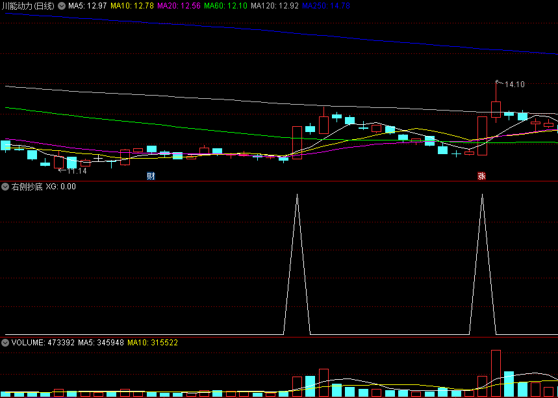Click the green MA60: 12.10 label

pos(225,6)
